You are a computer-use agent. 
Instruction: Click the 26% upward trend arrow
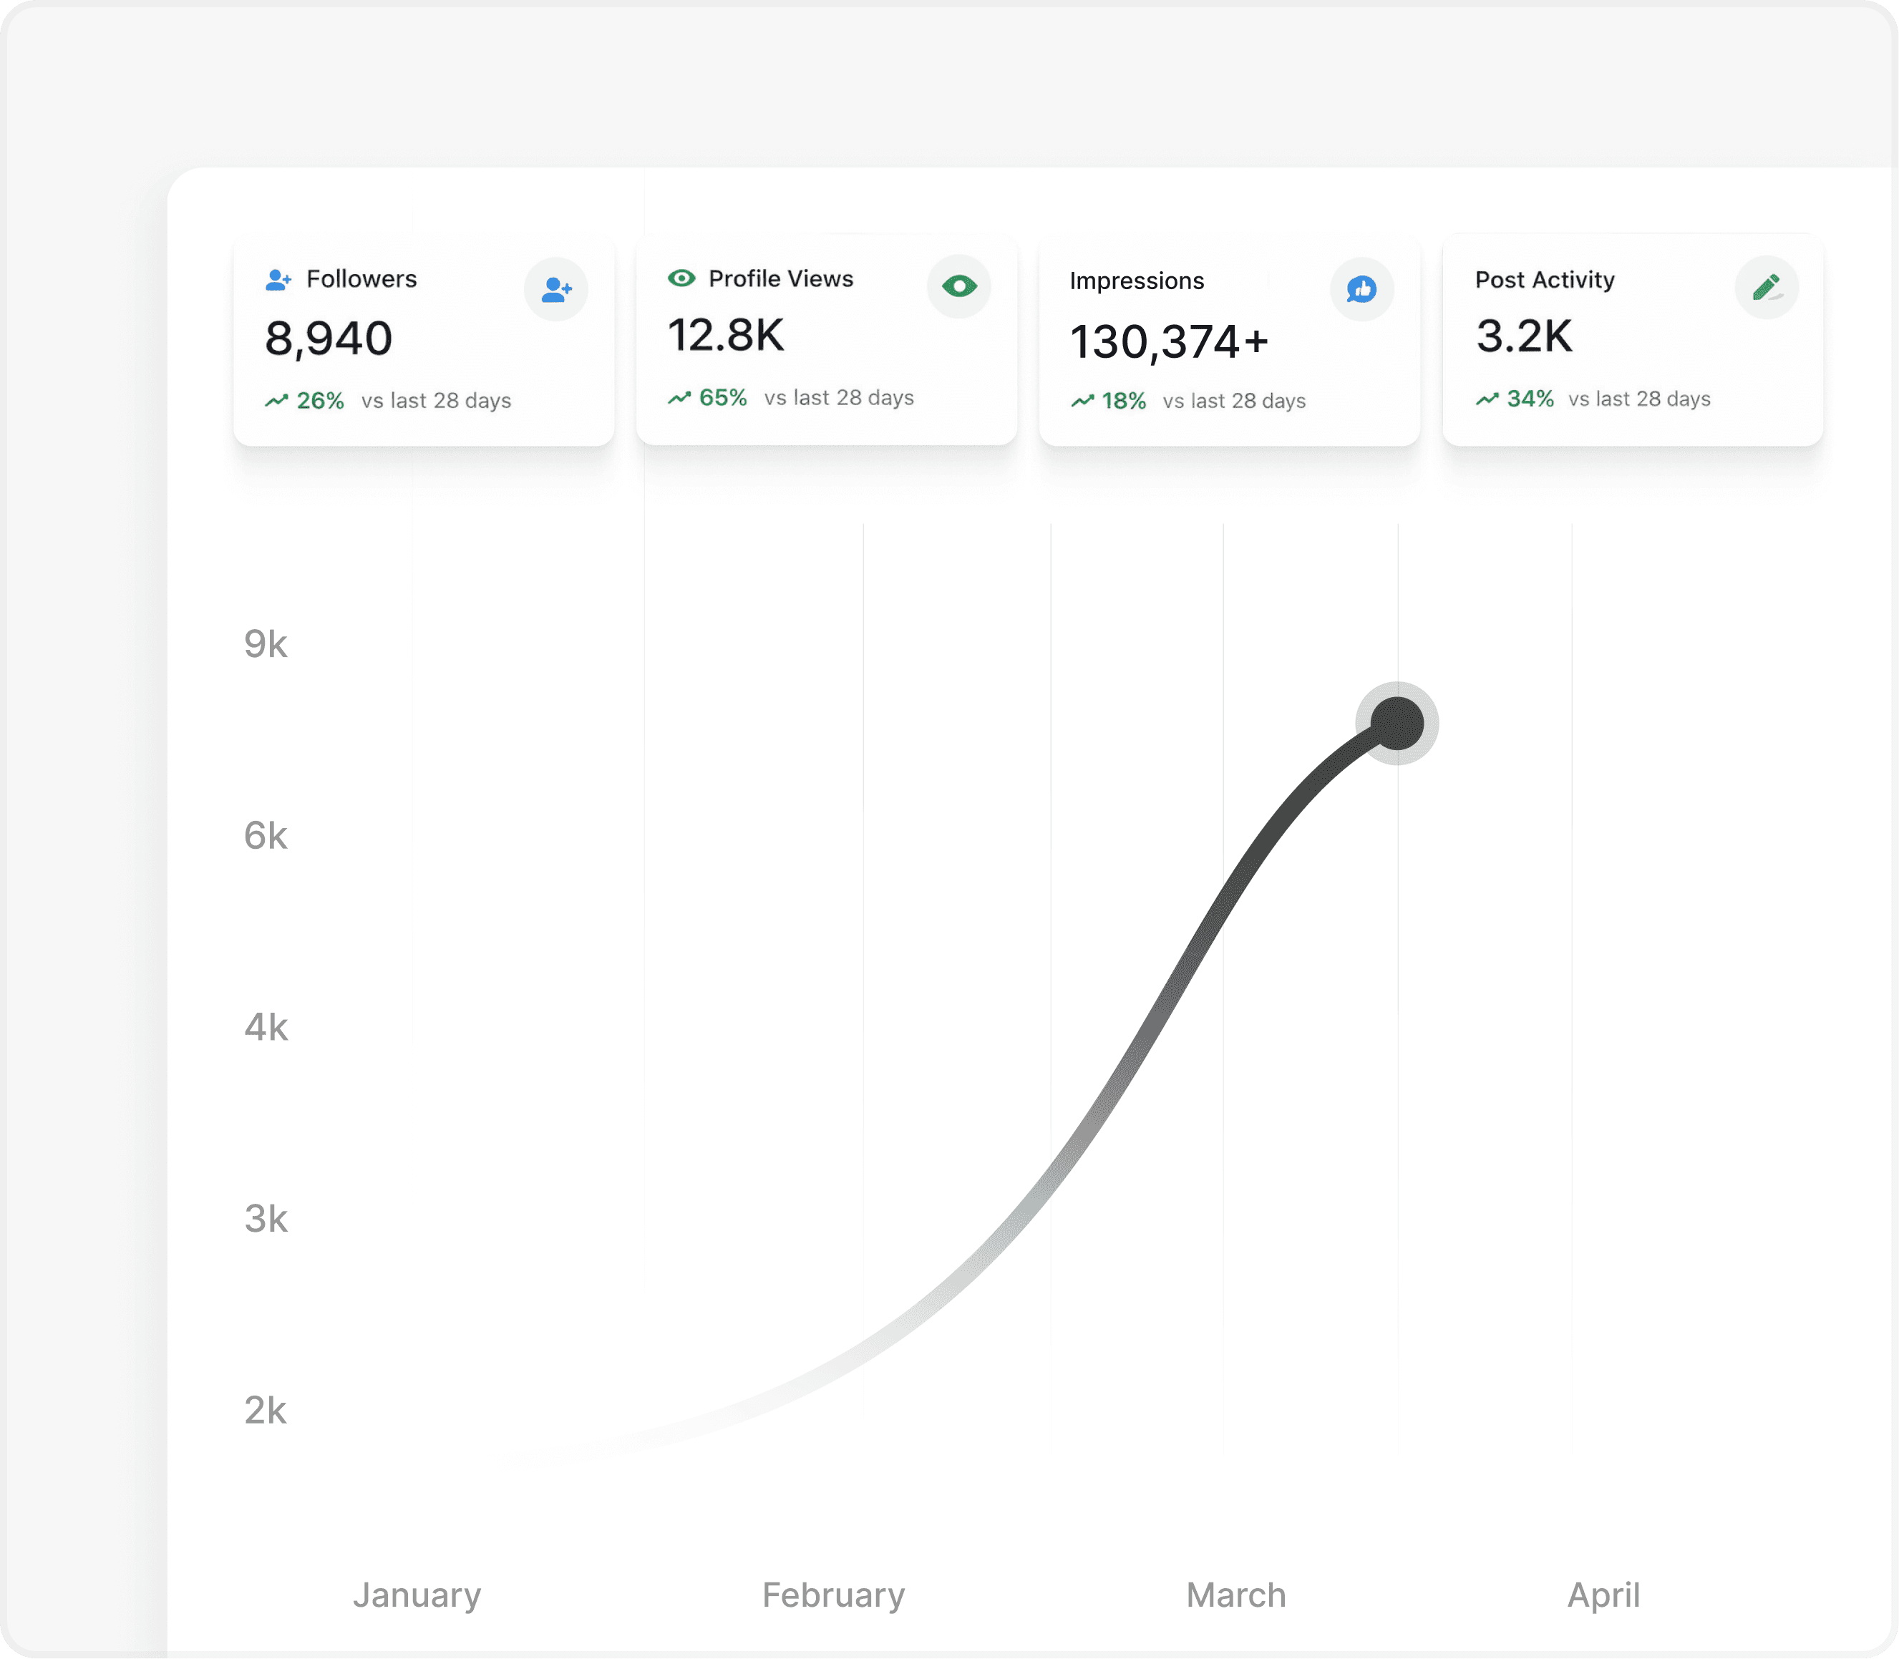[277, 401]
